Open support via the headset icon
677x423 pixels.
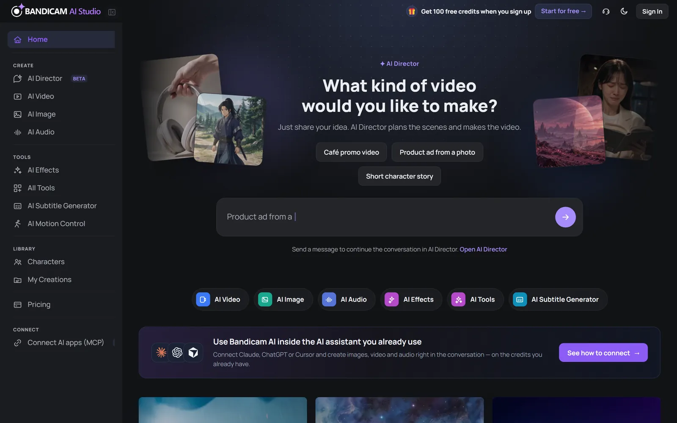click(606, 11)
